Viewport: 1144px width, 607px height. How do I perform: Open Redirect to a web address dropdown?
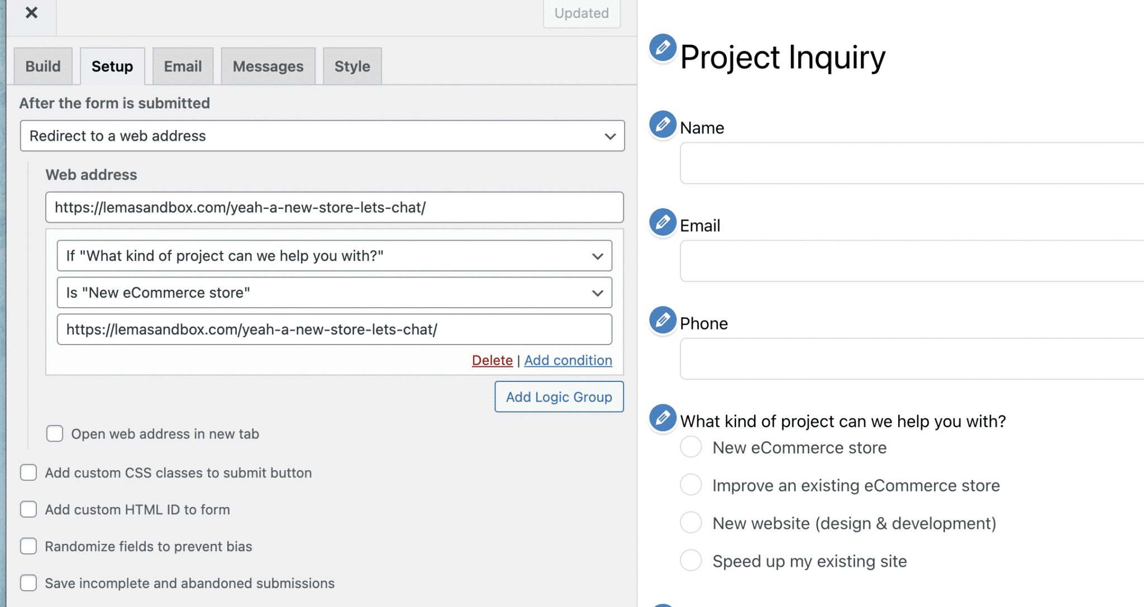[322, 136]
